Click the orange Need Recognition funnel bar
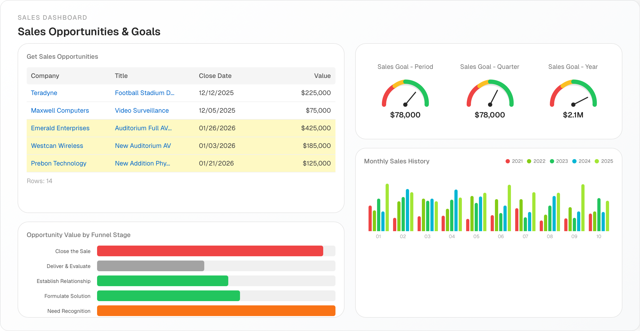 216,311
